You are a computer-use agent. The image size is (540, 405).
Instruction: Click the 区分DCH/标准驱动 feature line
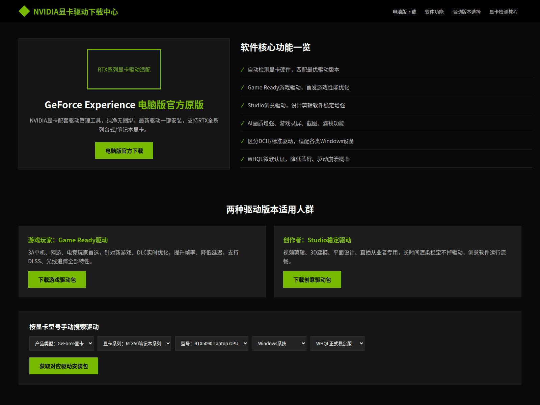[386, 141]
